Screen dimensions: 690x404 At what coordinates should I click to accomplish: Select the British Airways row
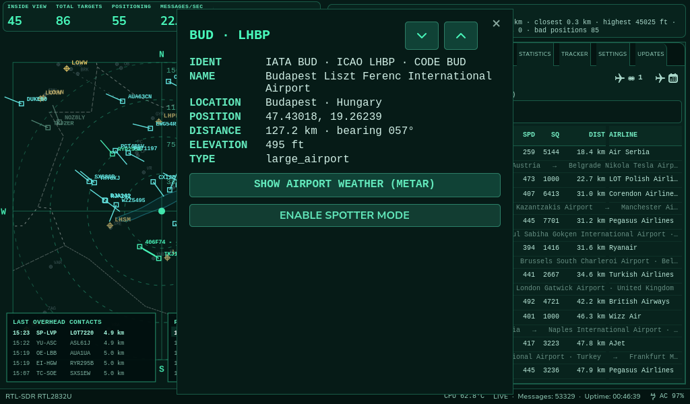pos(597,302)
